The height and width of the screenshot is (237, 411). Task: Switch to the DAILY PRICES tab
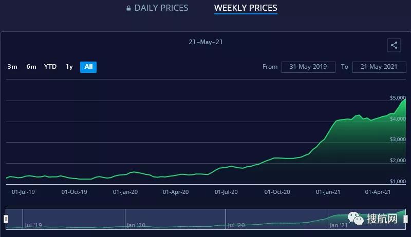(x=161, y=8)
